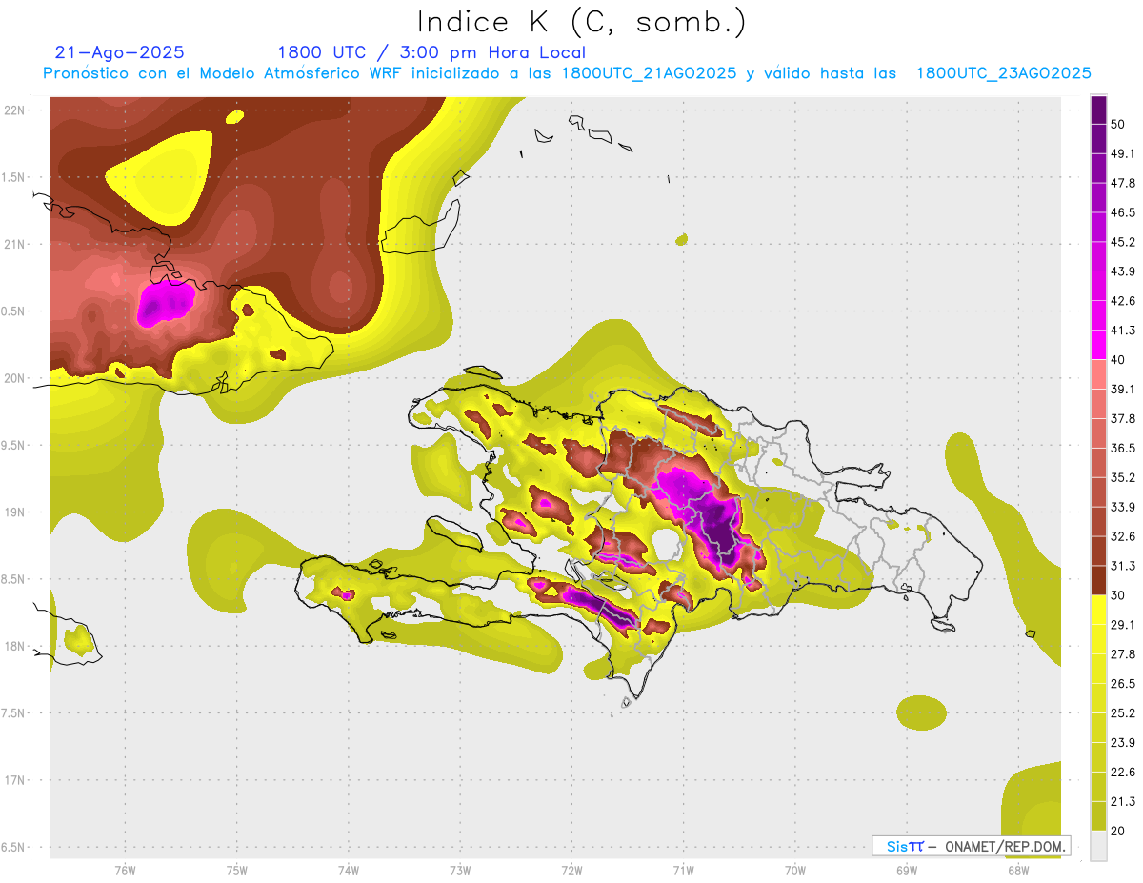Image resolution: width=1143 pixels, height=883 pixels.
Task: Click the 68W longitude label
Action: point(1018,870)
